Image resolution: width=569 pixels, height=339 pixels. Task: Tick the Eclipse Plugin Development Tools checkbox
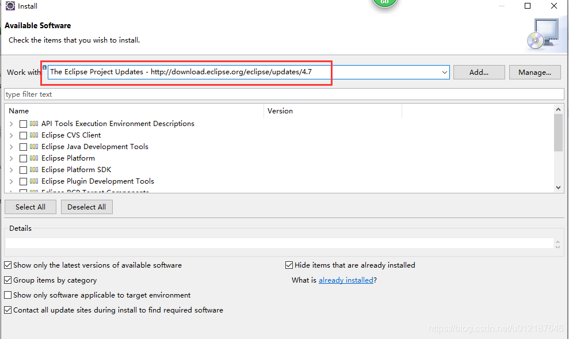[23, 181]
